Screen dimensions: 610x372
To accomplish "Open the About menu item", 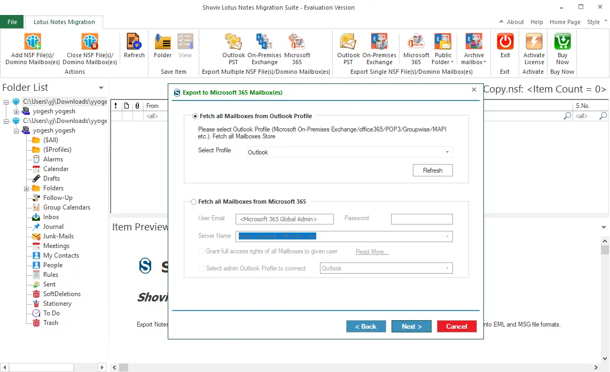I will pos(515,22).
